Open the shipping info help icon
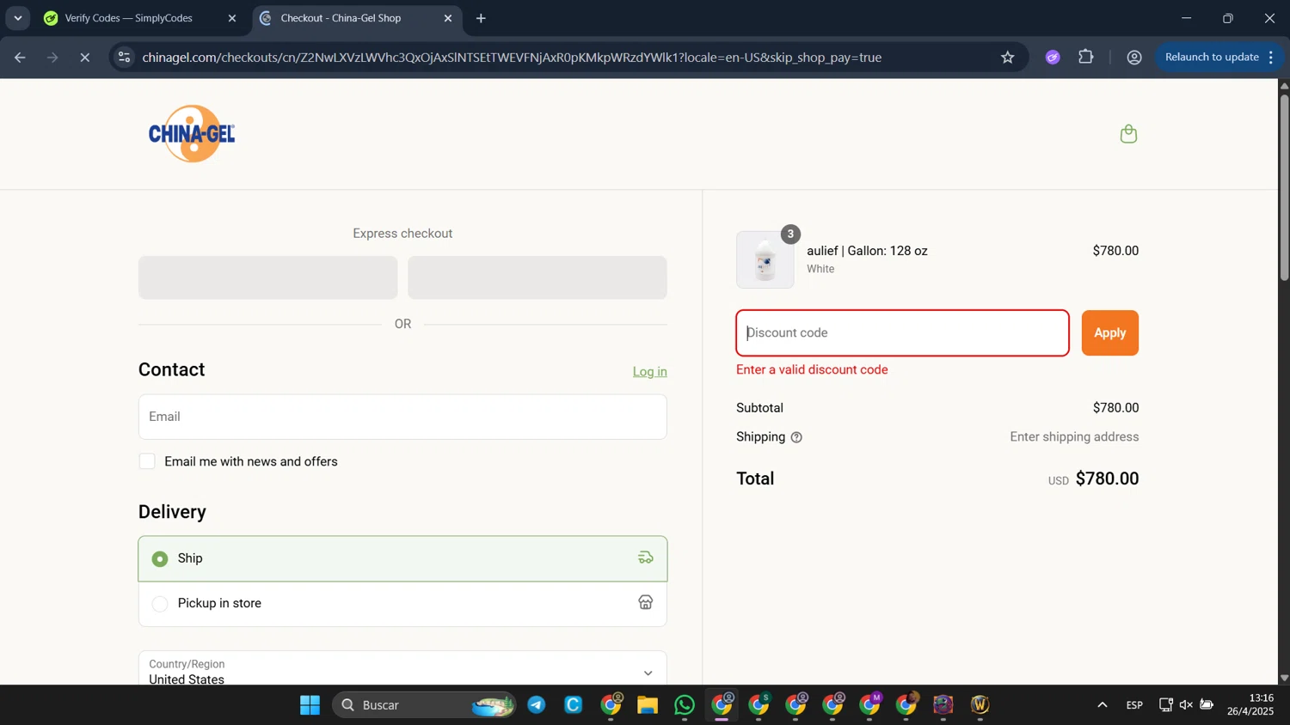Image resolution: width=1290 pixels, height=725 pixels. [796, 437]
